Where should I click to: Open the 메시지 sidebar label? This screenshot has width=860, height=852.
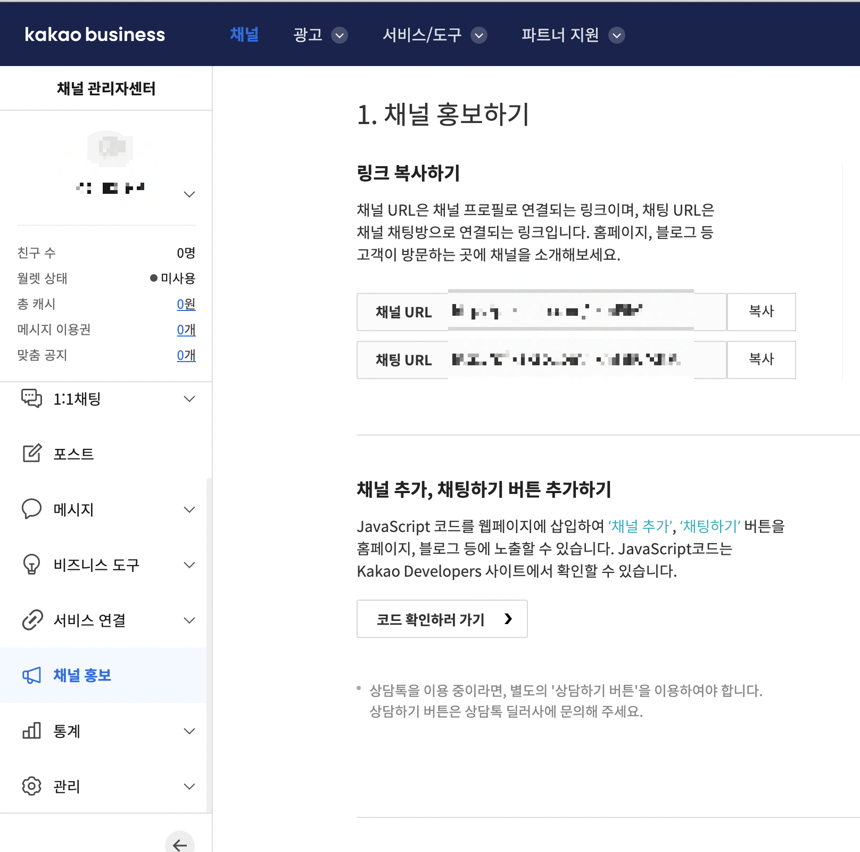73,510
